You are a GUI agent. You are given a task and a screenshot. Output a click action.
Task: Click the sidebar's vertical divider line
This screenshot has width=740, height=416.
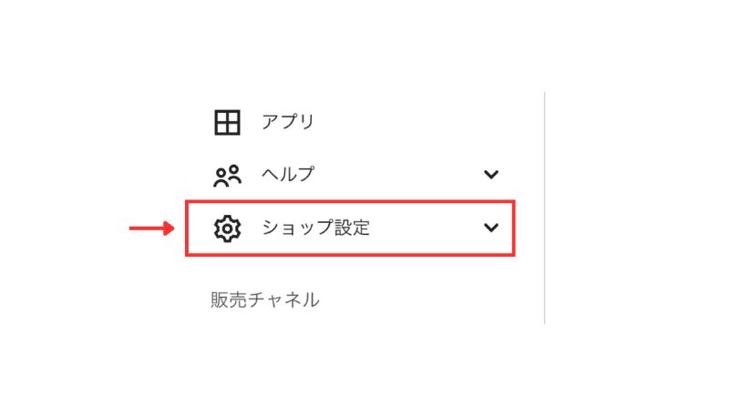pyautogui.click(x=545, y=208)
